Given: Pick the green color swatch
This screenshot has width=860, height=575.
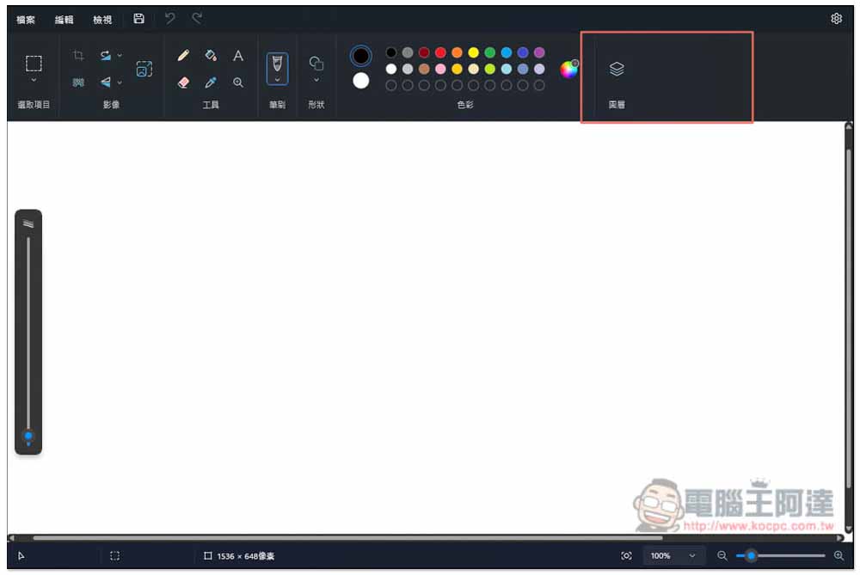Looking at the screenshot, I should click(x=490, y=52).
